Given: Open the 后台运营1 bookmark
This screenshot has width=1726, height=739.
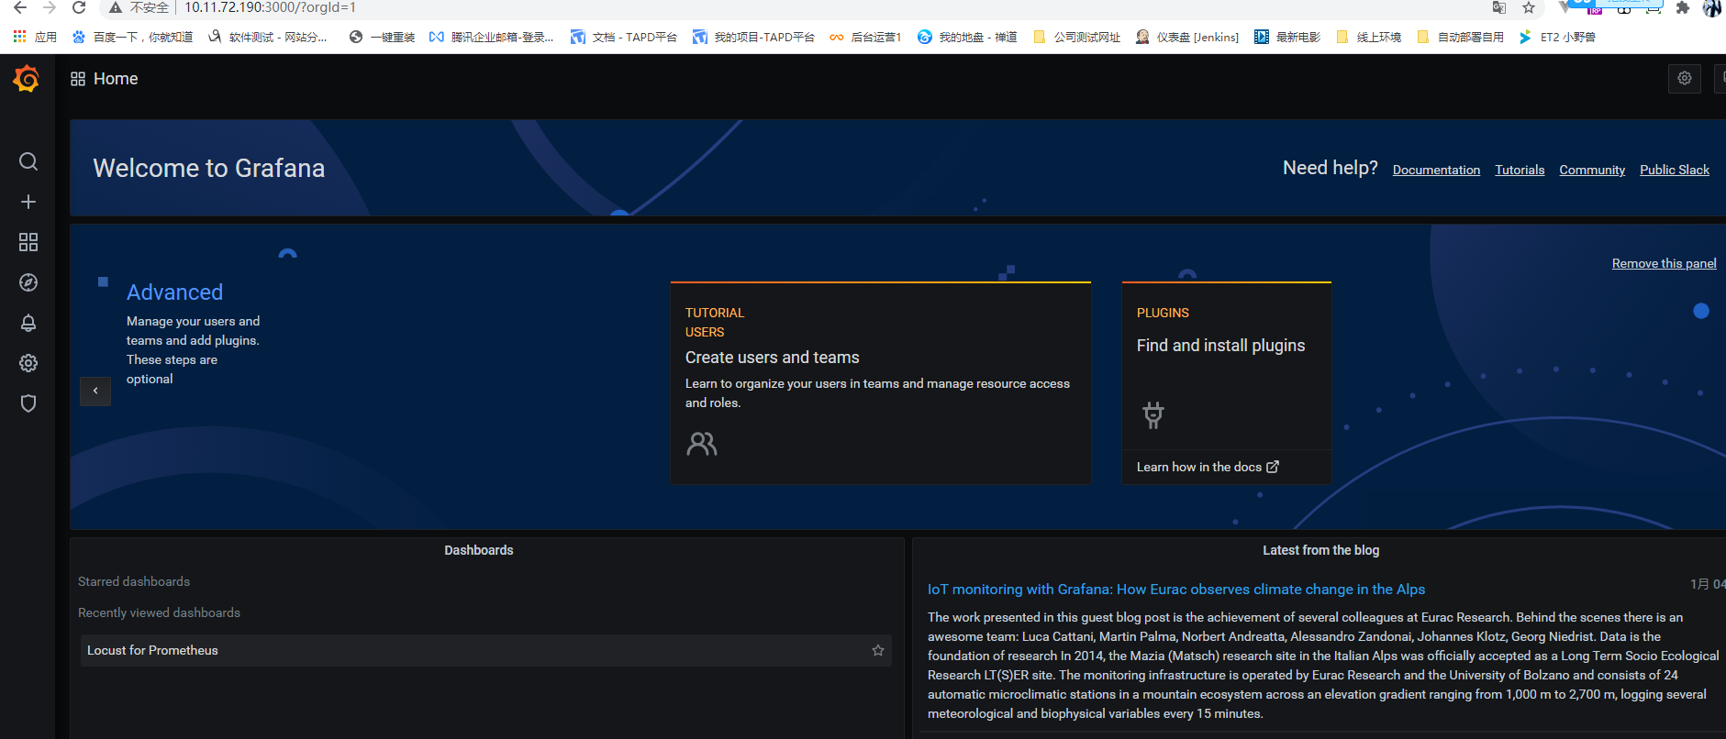Looking at the screenshot, I should [x=865, y=38].
